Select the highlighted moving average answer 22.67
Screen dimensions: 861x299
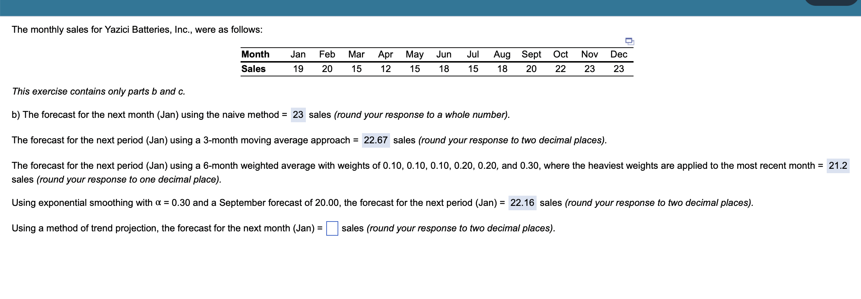[377, 140]
